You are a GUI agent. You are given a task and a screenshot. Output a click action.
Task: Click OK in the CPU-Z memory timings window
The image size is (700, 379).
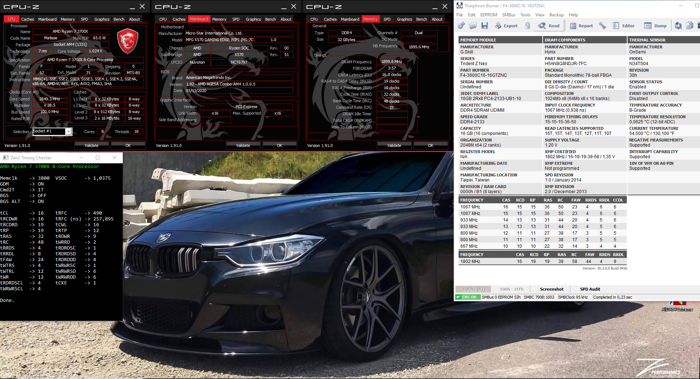click(x=430, y=145)
